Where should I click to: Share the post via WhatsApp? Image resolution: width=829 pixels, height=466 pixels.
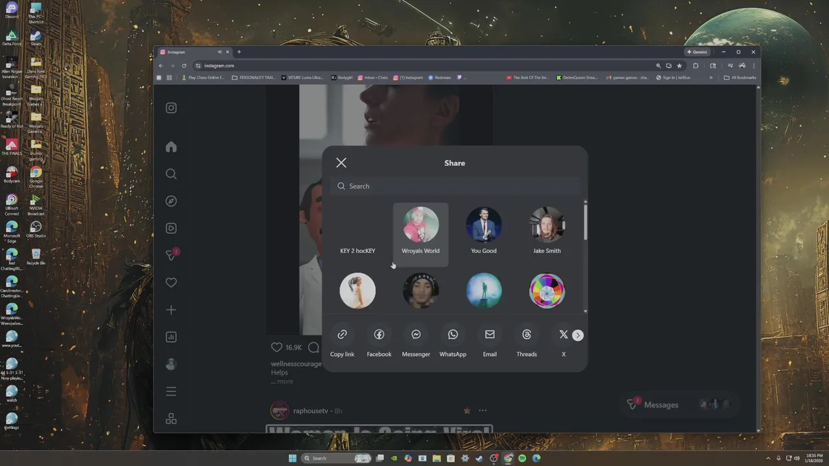point(453,341)
